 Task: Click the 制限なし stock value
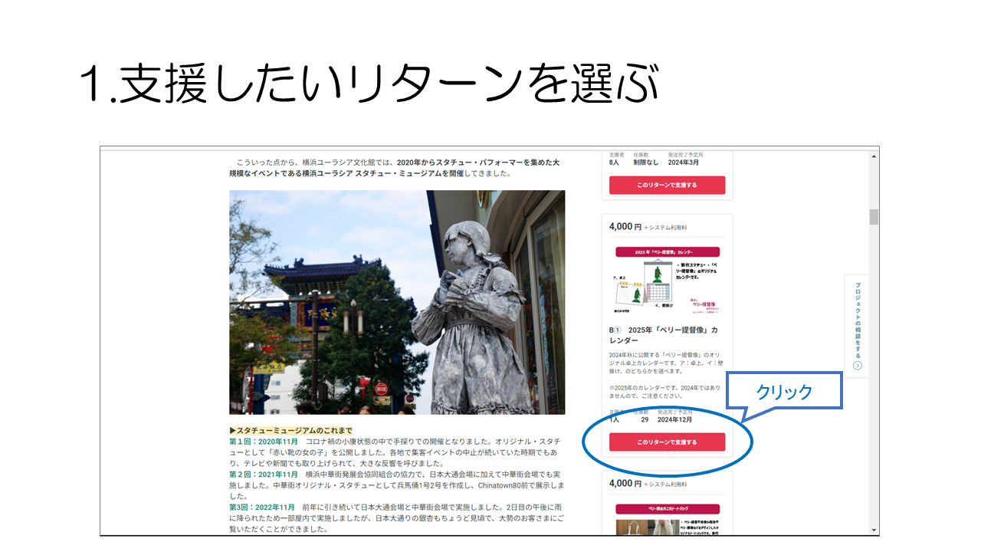[x=646, y=163]
